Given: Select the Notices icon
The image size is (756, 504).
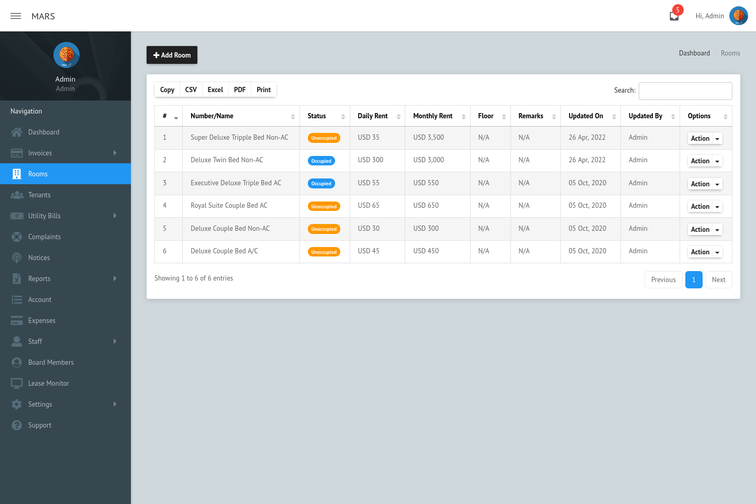Looking at the screenshot, I should (16, 257).
